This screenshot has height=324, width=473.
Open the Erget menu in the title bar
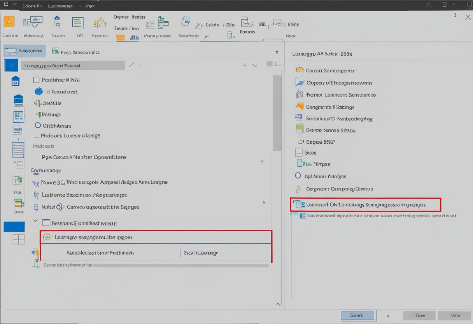(89, 5)
